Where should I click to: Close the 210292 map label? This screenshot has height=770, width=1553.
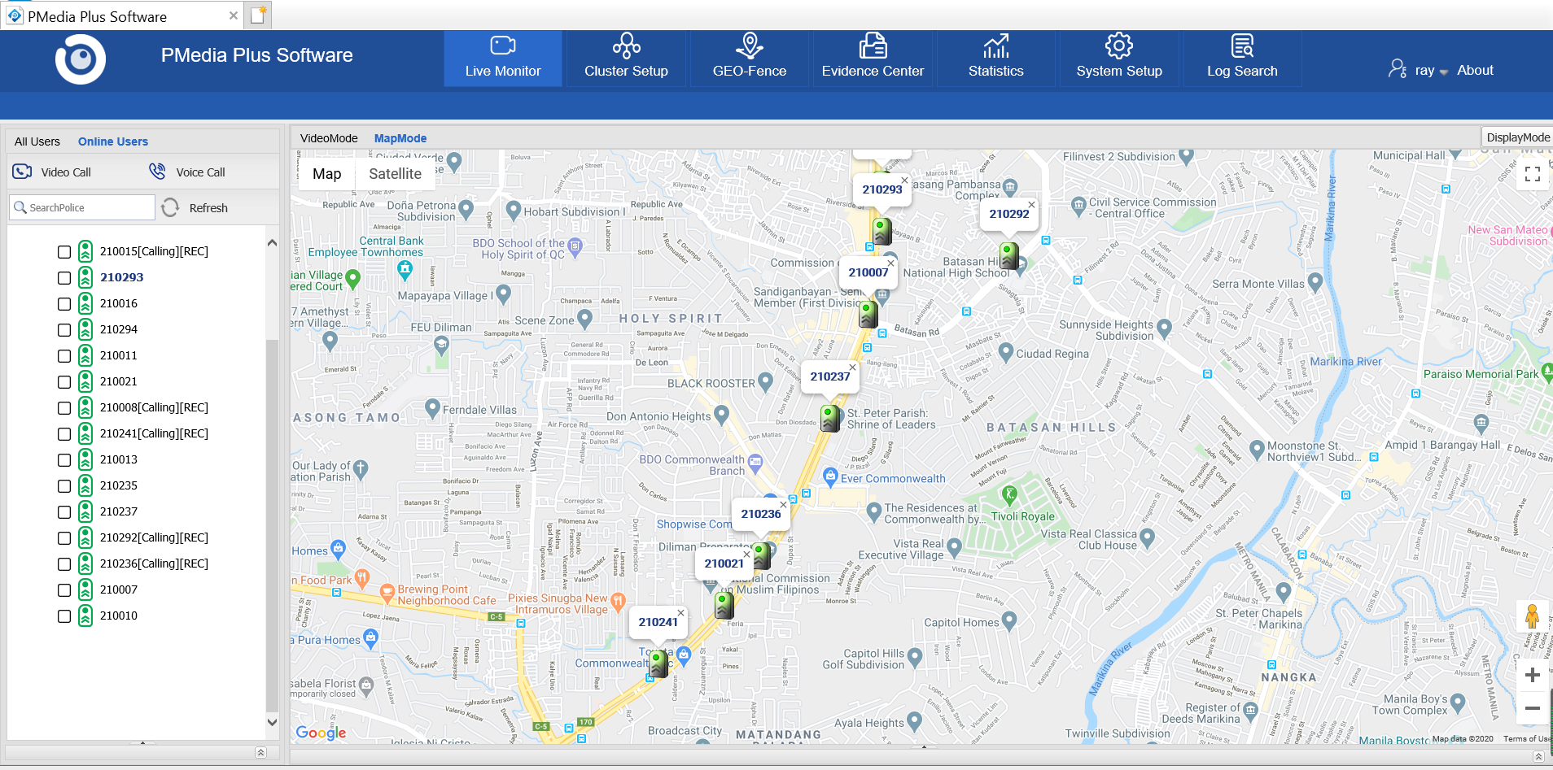pos(1031,205)
